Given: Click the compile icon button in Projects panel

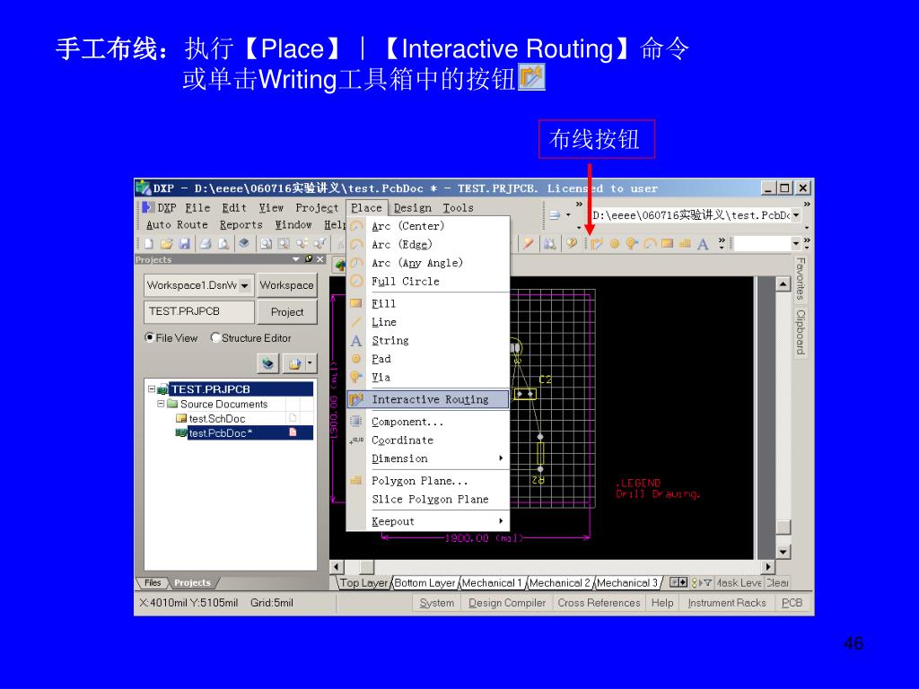Looking at the screenshot, I should pos(267,364).
